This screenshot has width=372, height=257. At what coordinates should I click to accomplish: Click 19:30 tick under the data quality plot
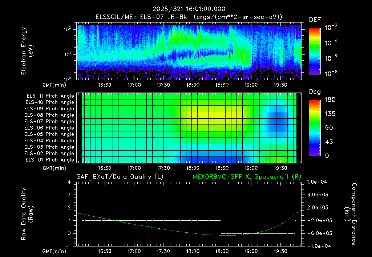pos(280,251)
